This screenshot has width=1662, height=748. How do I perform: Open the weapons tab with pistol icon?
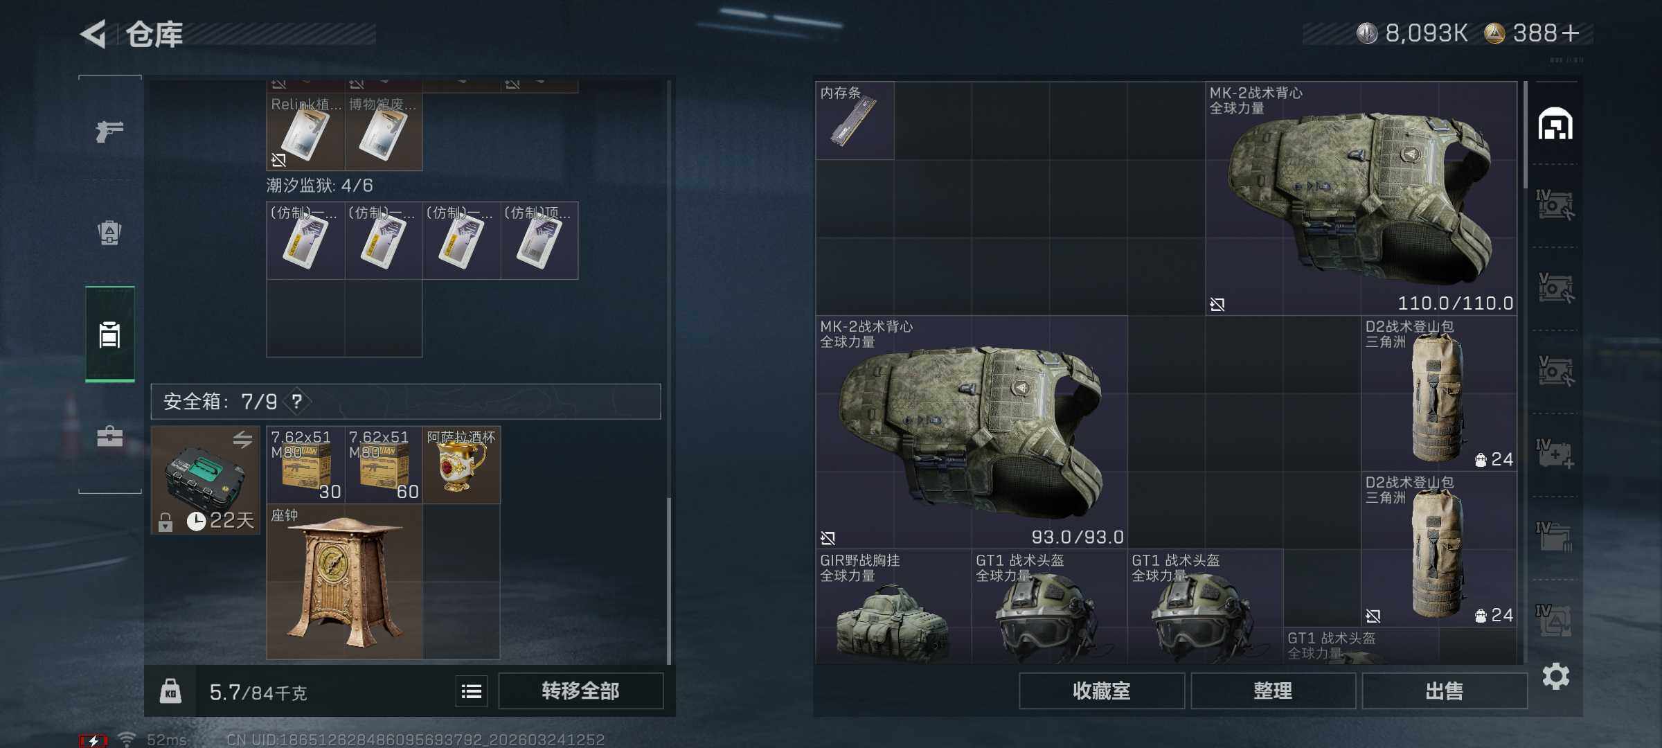coord(109,131)
